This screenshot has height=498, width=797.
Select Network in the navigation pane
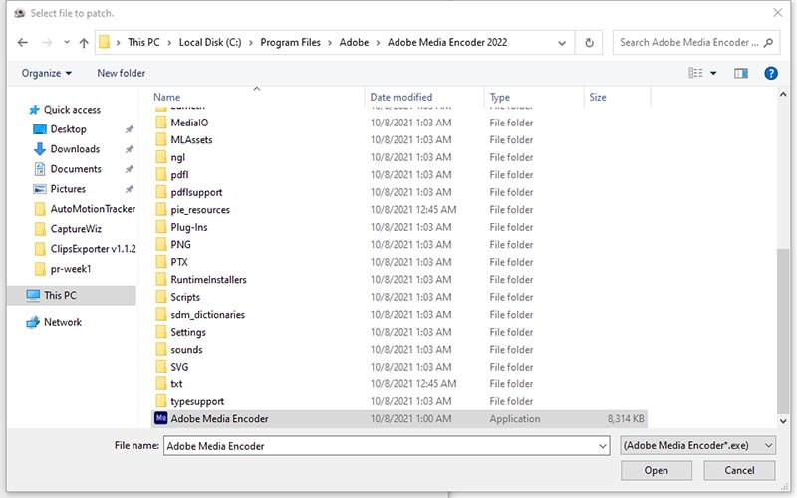pyautogui.click(x=63, y=322)
